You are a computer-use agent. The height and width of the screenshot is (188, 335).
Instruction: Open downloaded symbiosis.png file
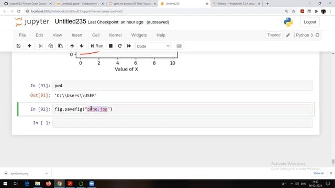pos(19,173)
